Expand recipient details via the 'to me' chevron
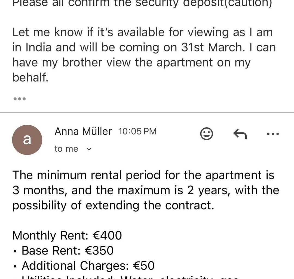 tap(89, 149)
